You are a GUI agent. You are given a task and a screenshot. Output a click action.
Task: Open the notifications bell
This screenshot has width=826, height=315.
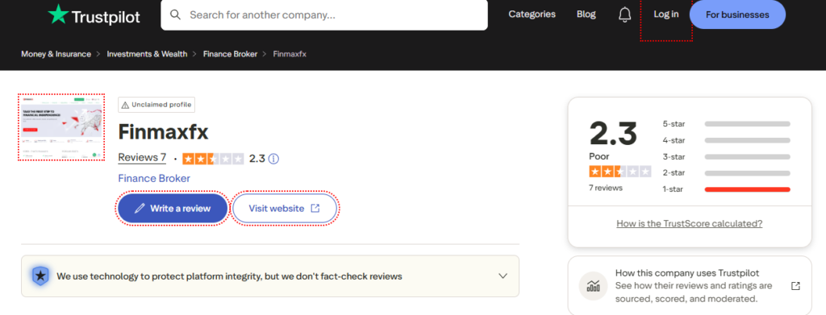pyautogui.click(x=625, y=15)
